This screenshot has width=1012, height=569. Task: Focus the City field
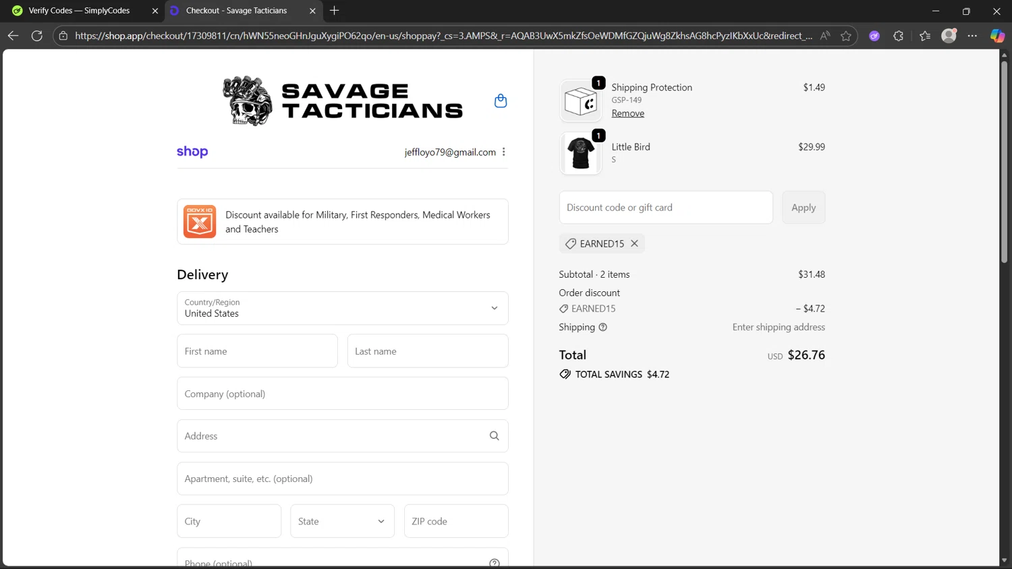229,521
